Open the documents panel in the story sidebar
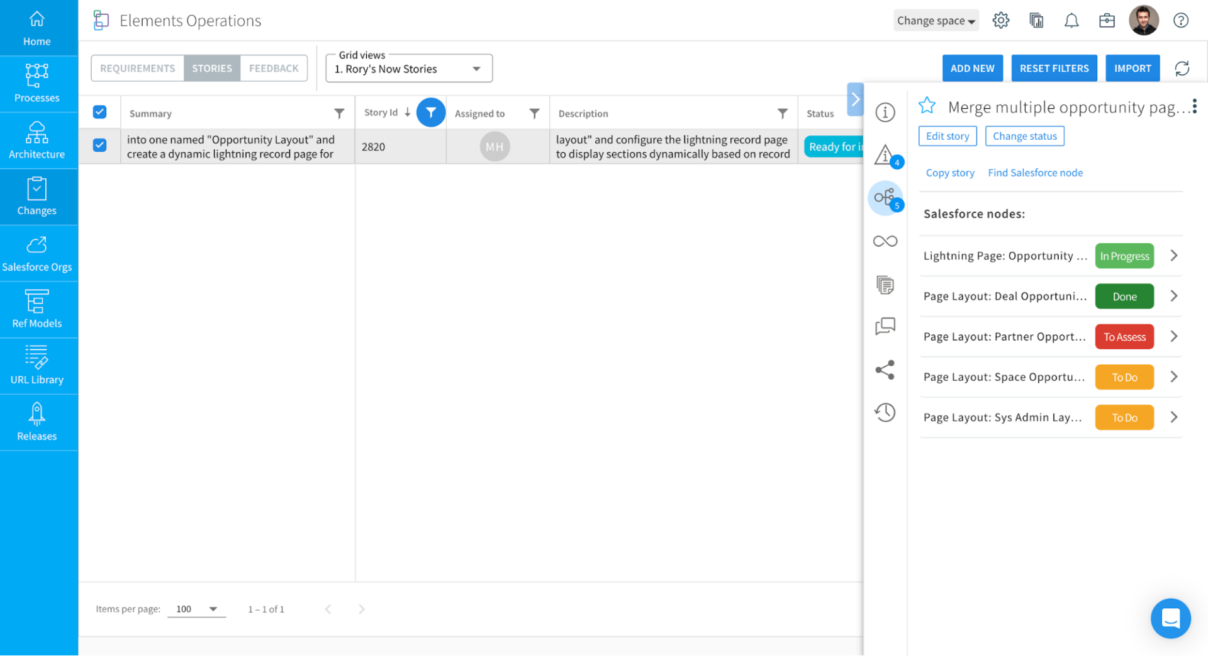Viewport: 1208px width, 656px height. pyautogui.click(x=885, y=284)
